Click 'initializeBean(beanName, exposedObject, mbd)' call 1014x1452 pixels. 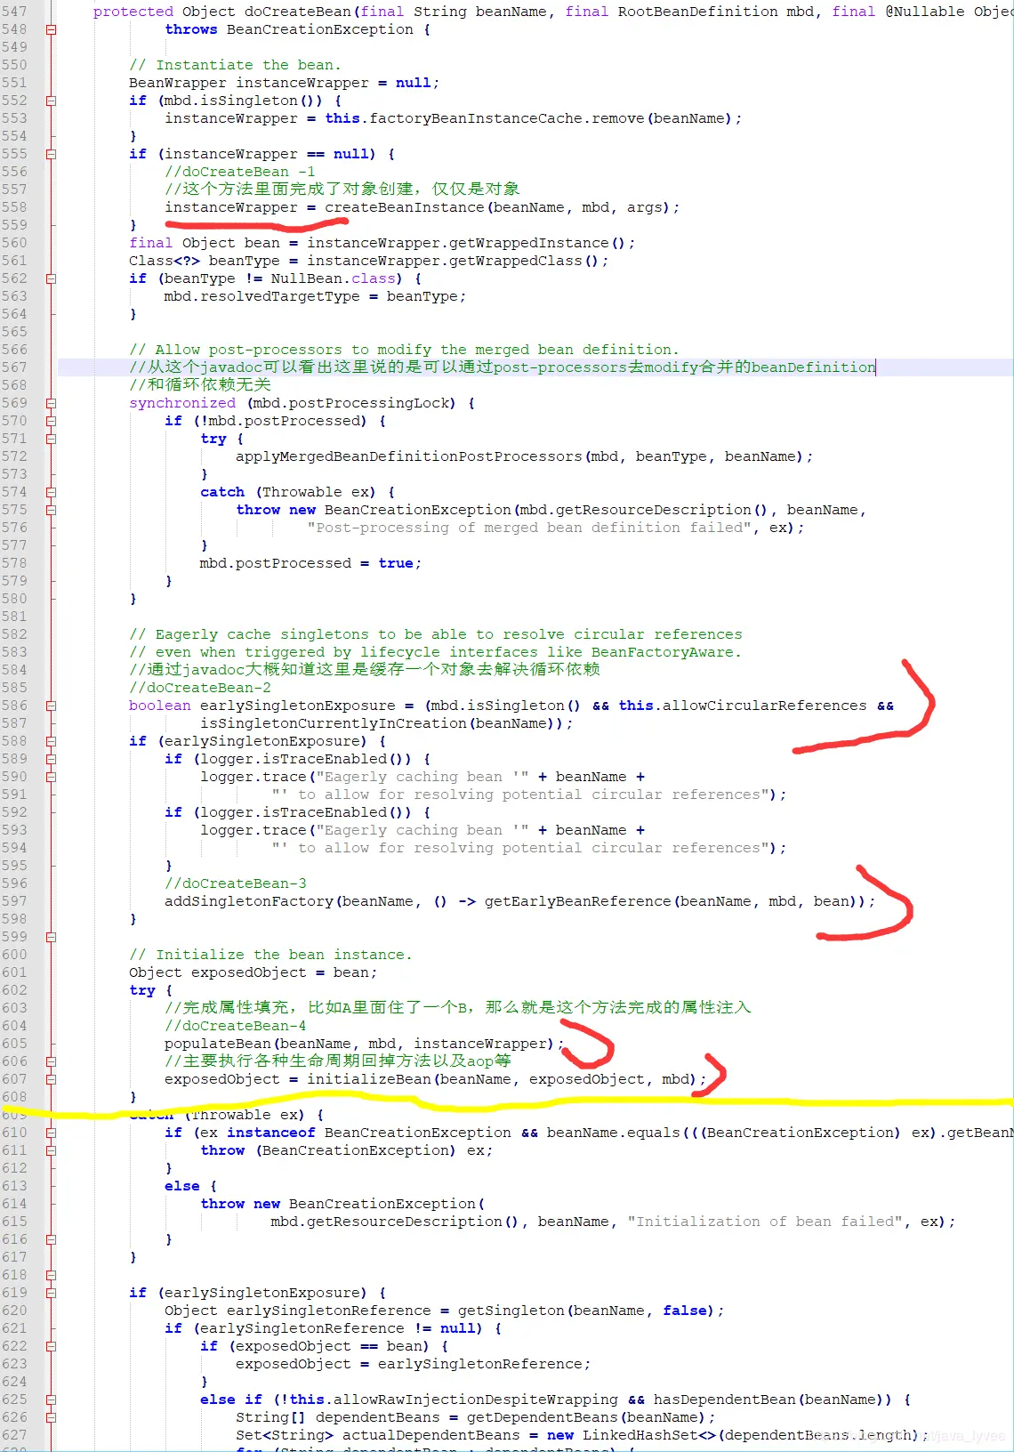tap(503, 1079)
